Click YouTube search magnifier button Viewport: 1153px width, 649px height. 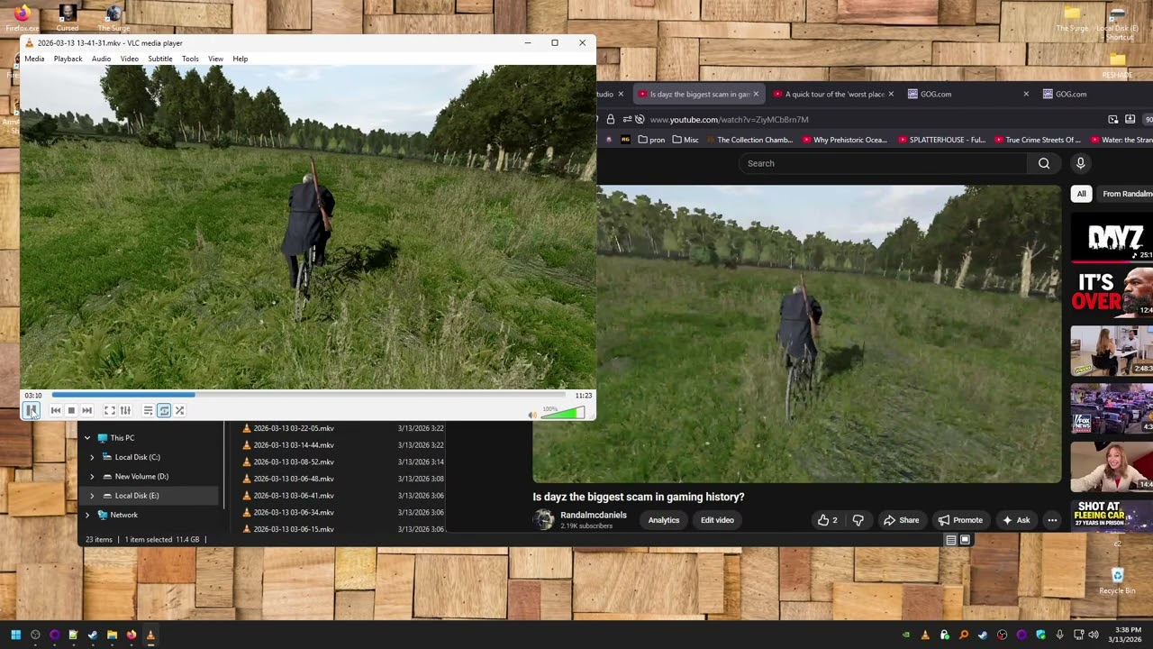click(x=1044, y=163)
